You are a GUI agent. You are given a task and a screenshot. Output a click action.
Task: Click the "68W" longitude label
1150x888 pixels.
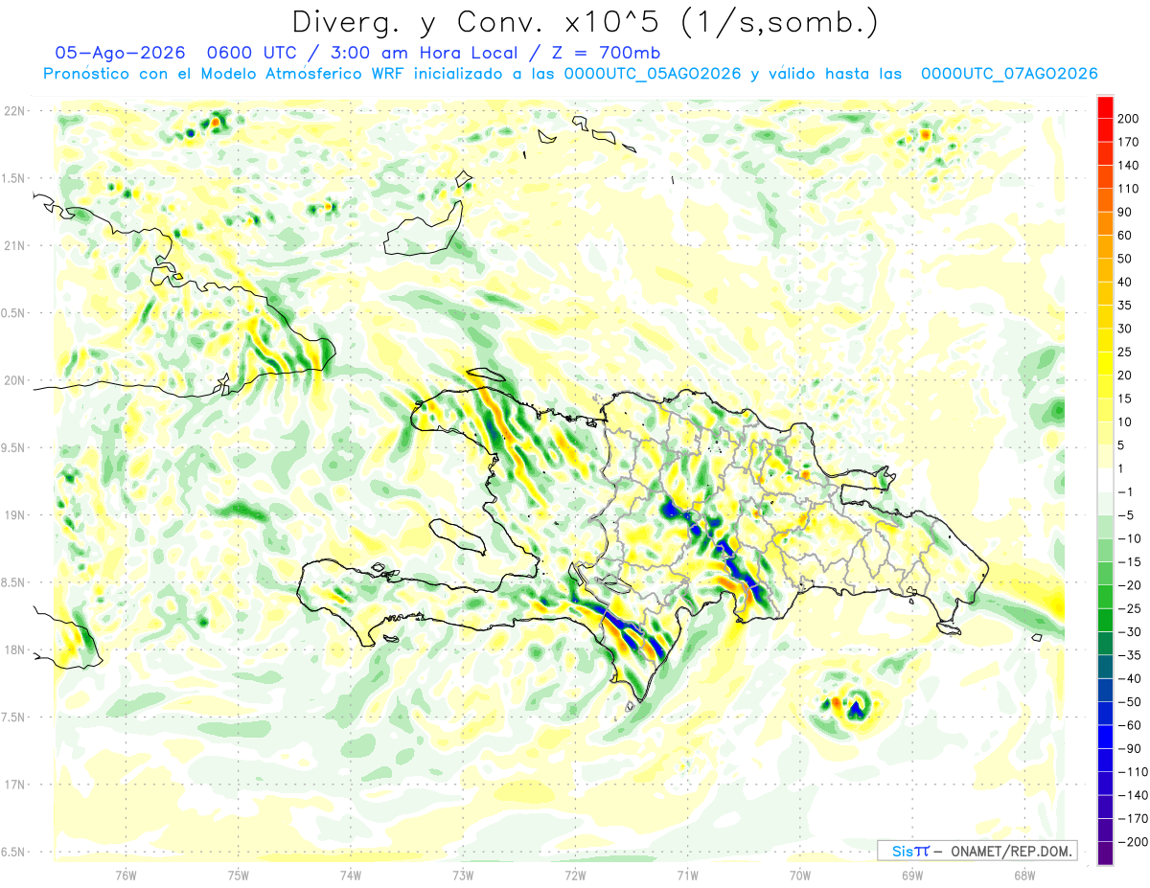[1024, 876]
